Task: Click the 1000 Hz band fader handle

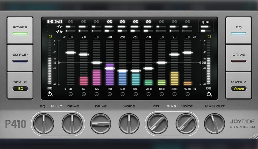Action: [x=135, y=71]
